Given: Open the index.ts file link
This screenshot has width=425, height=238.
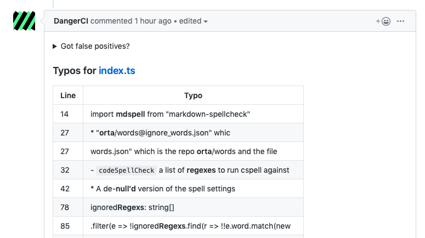Looking at the screenshot, I should (x=117, y=71).
